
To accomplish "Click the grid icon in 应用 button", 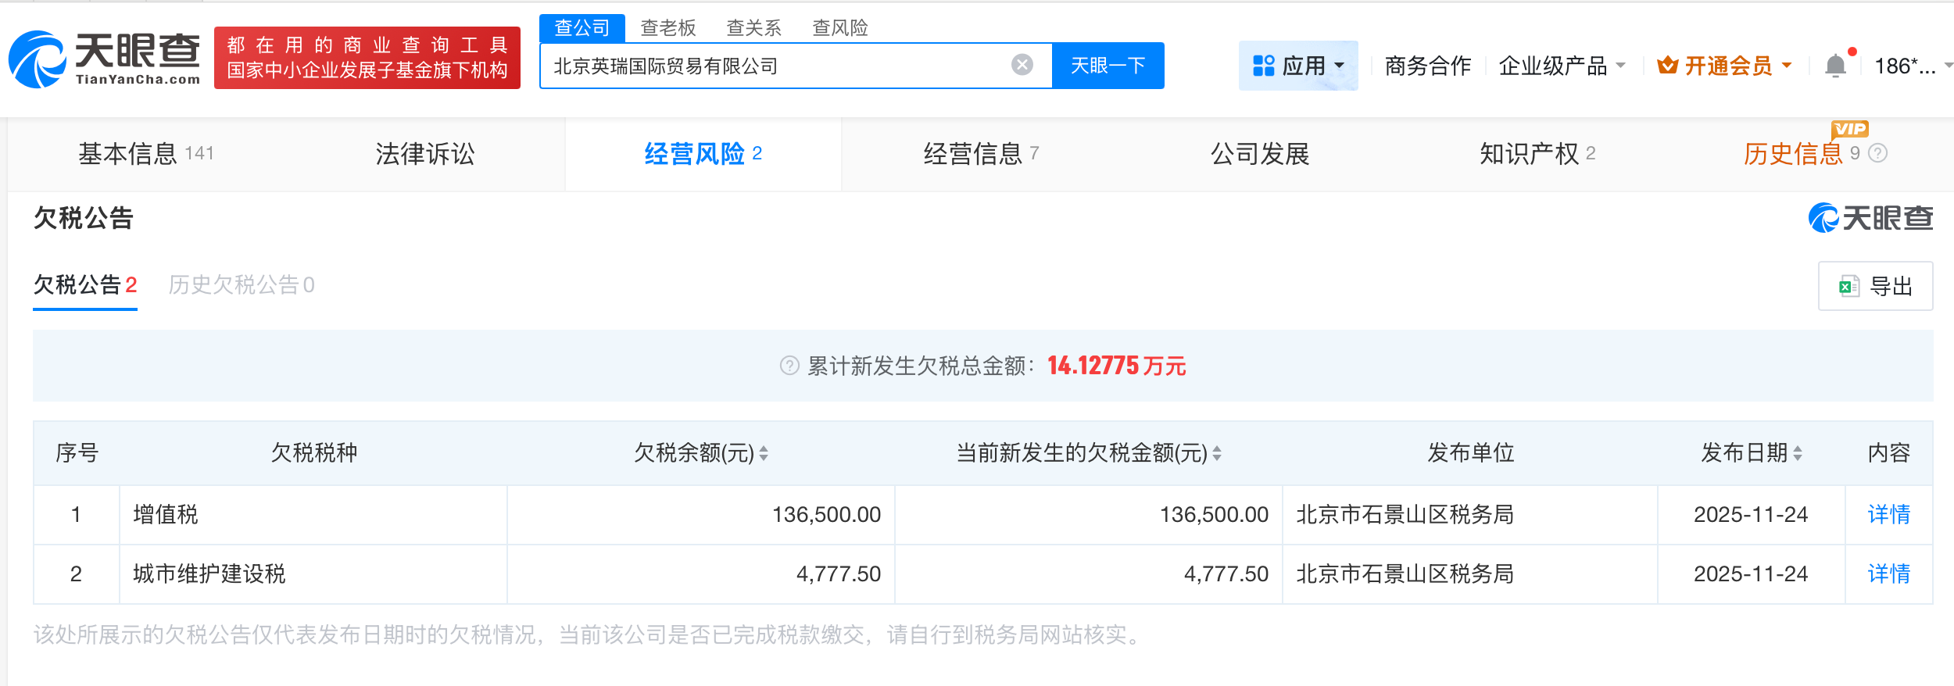I will click(1263, 66).
